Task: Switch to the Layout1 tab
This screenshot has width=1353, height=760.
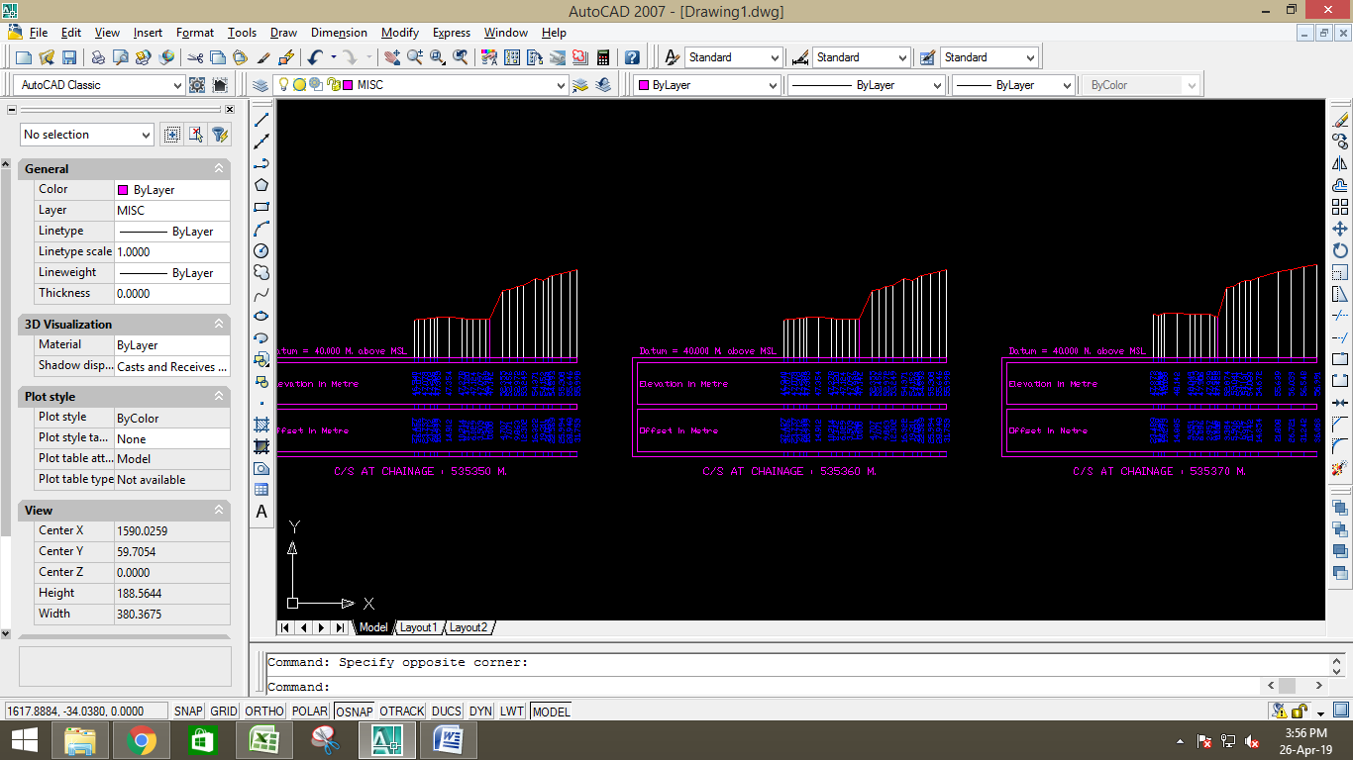Action: point(418,626)
